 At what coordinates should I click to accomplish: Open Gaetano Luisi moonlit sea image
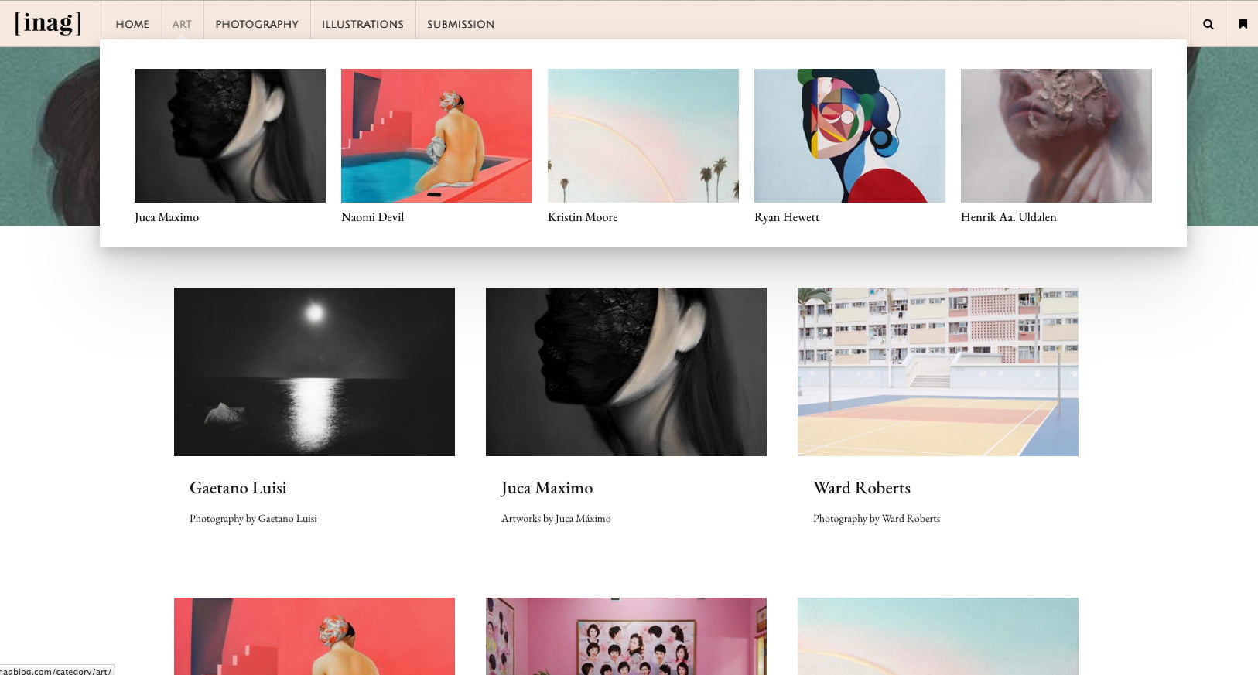pyautogui.click(x=314, y=371)
